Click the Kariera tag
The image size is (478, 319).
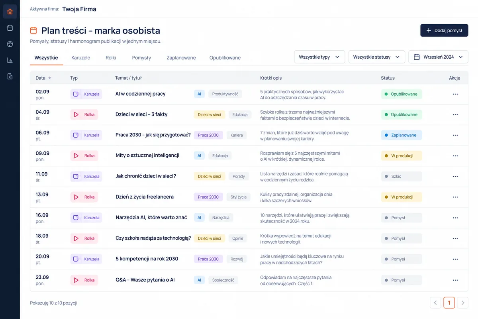pyautogui.click(x=237, y=135)
